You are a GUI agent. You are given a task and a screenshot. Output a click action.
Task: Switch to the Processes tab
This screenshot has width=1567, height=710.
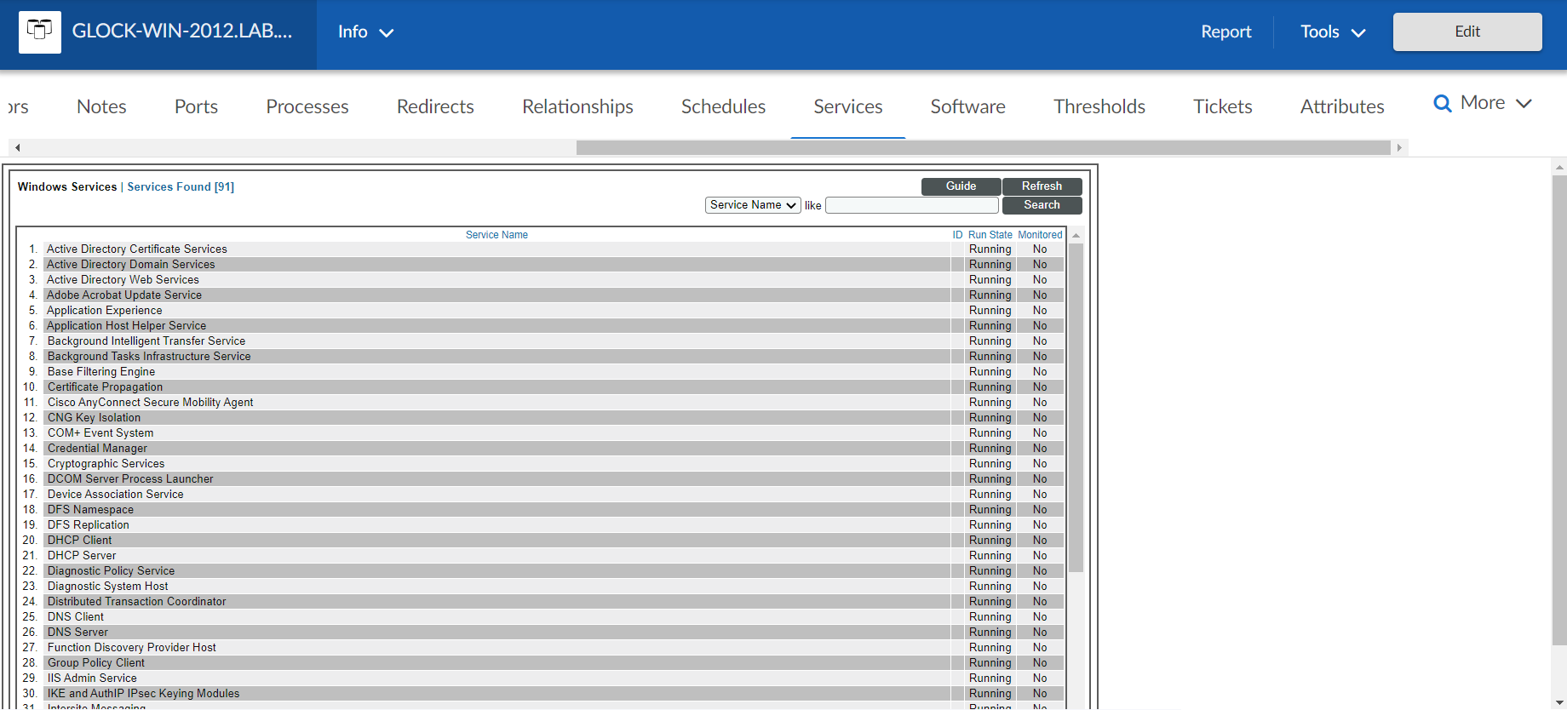307,106
